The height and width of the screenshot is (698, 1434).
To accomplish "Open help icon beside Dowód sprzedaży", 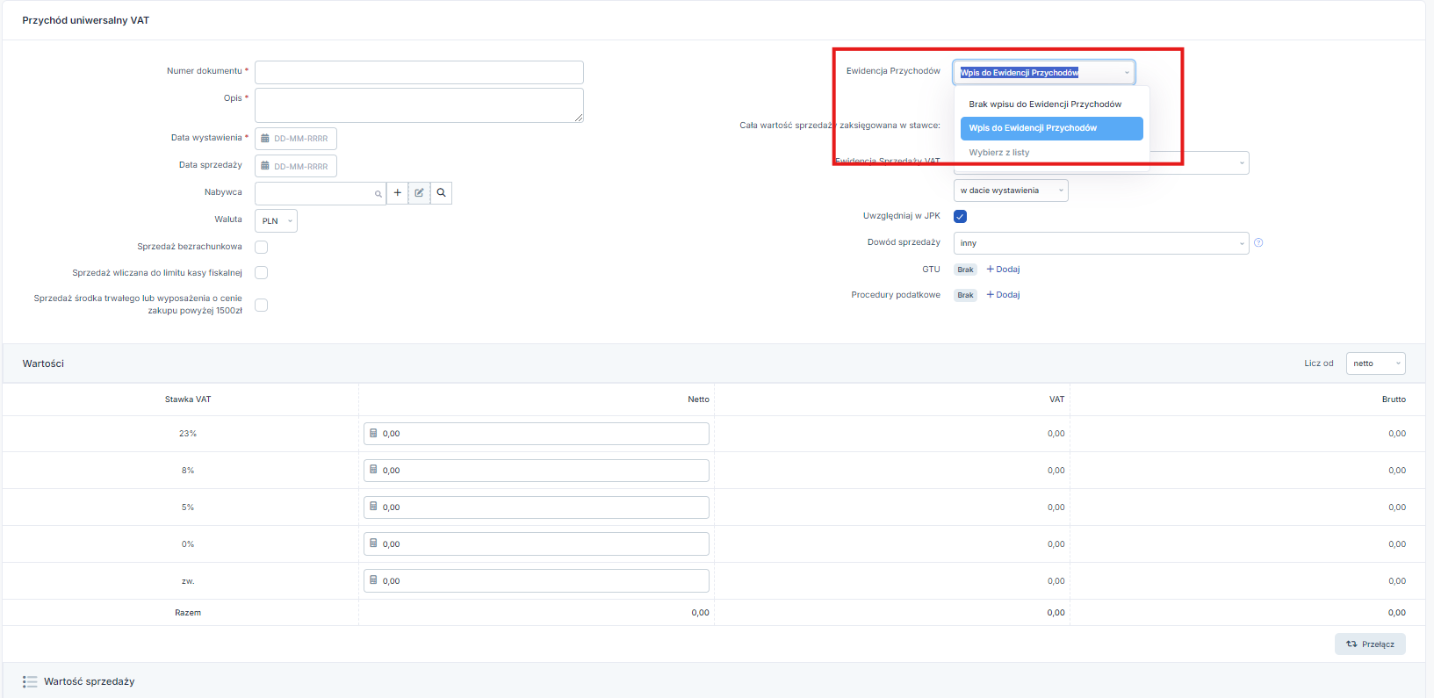I will (1258, 243).
